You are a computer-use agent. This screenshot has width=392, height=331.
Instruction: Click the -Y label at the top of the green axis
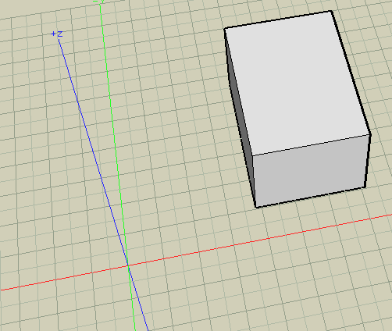point(98,2)
